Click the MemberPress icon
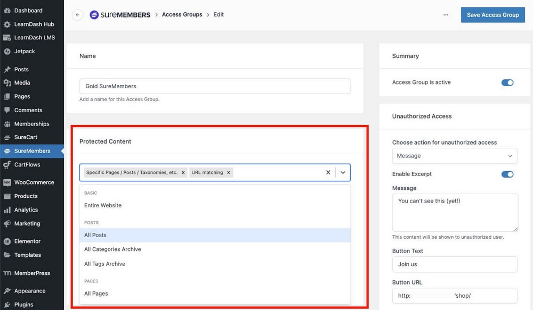Viewport: 533px width, 310px height. click(x=7, y=273)
